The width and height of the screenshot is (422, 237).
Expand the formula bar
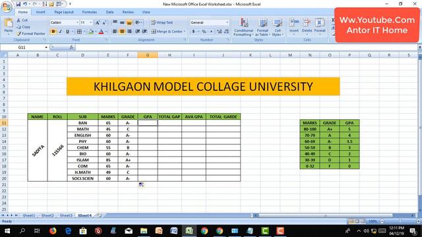click(x=419, y=47)
